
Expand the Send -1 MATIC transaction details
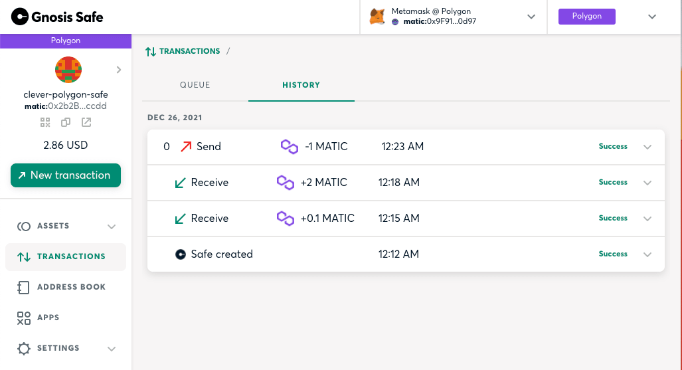(x=647, y=147)
